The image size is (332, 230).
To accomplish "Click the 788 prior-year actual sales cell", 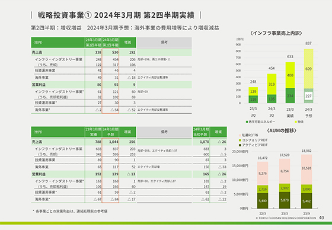I will coord(98,142).
